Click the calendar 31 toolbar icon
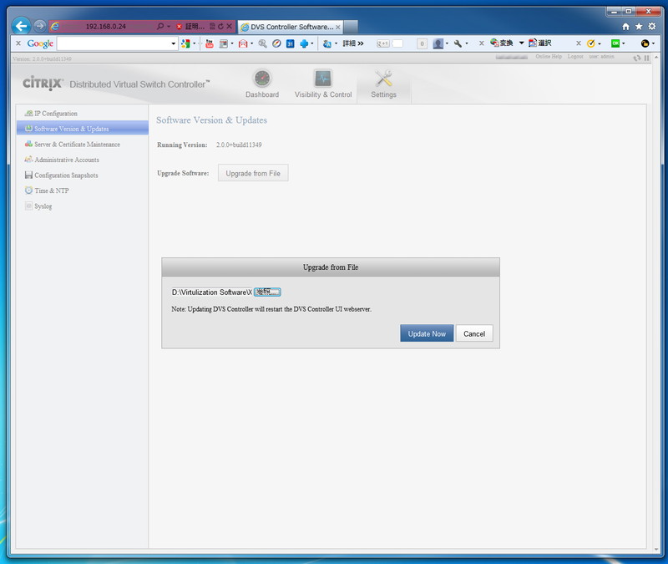The width and height of the screenshot is (668, 564). [x=290, y=43]
